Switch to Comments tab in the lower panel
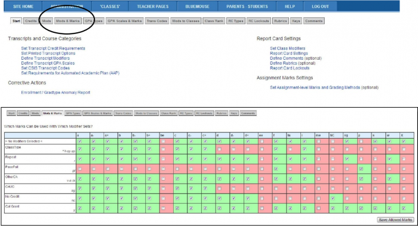The image size is (418, 226). tap(248, 113)
